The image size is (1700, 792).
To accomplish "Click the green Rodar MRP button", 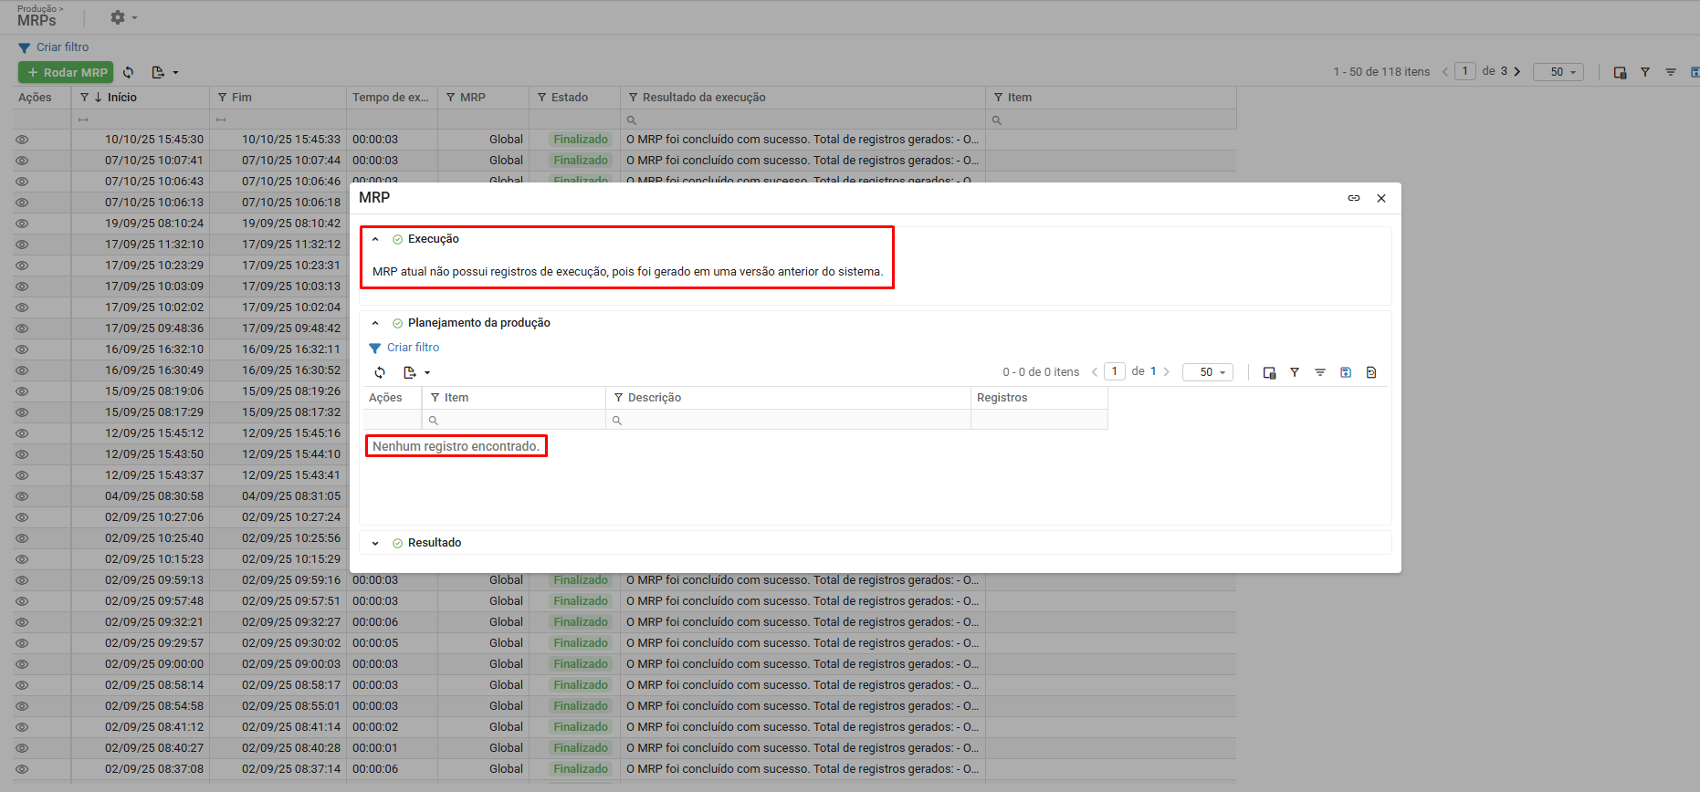I will (66, 72).
